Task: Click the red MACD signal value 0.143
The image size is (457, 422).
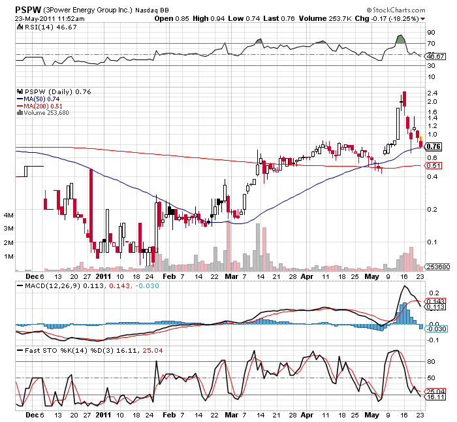Action: (119, 286)
